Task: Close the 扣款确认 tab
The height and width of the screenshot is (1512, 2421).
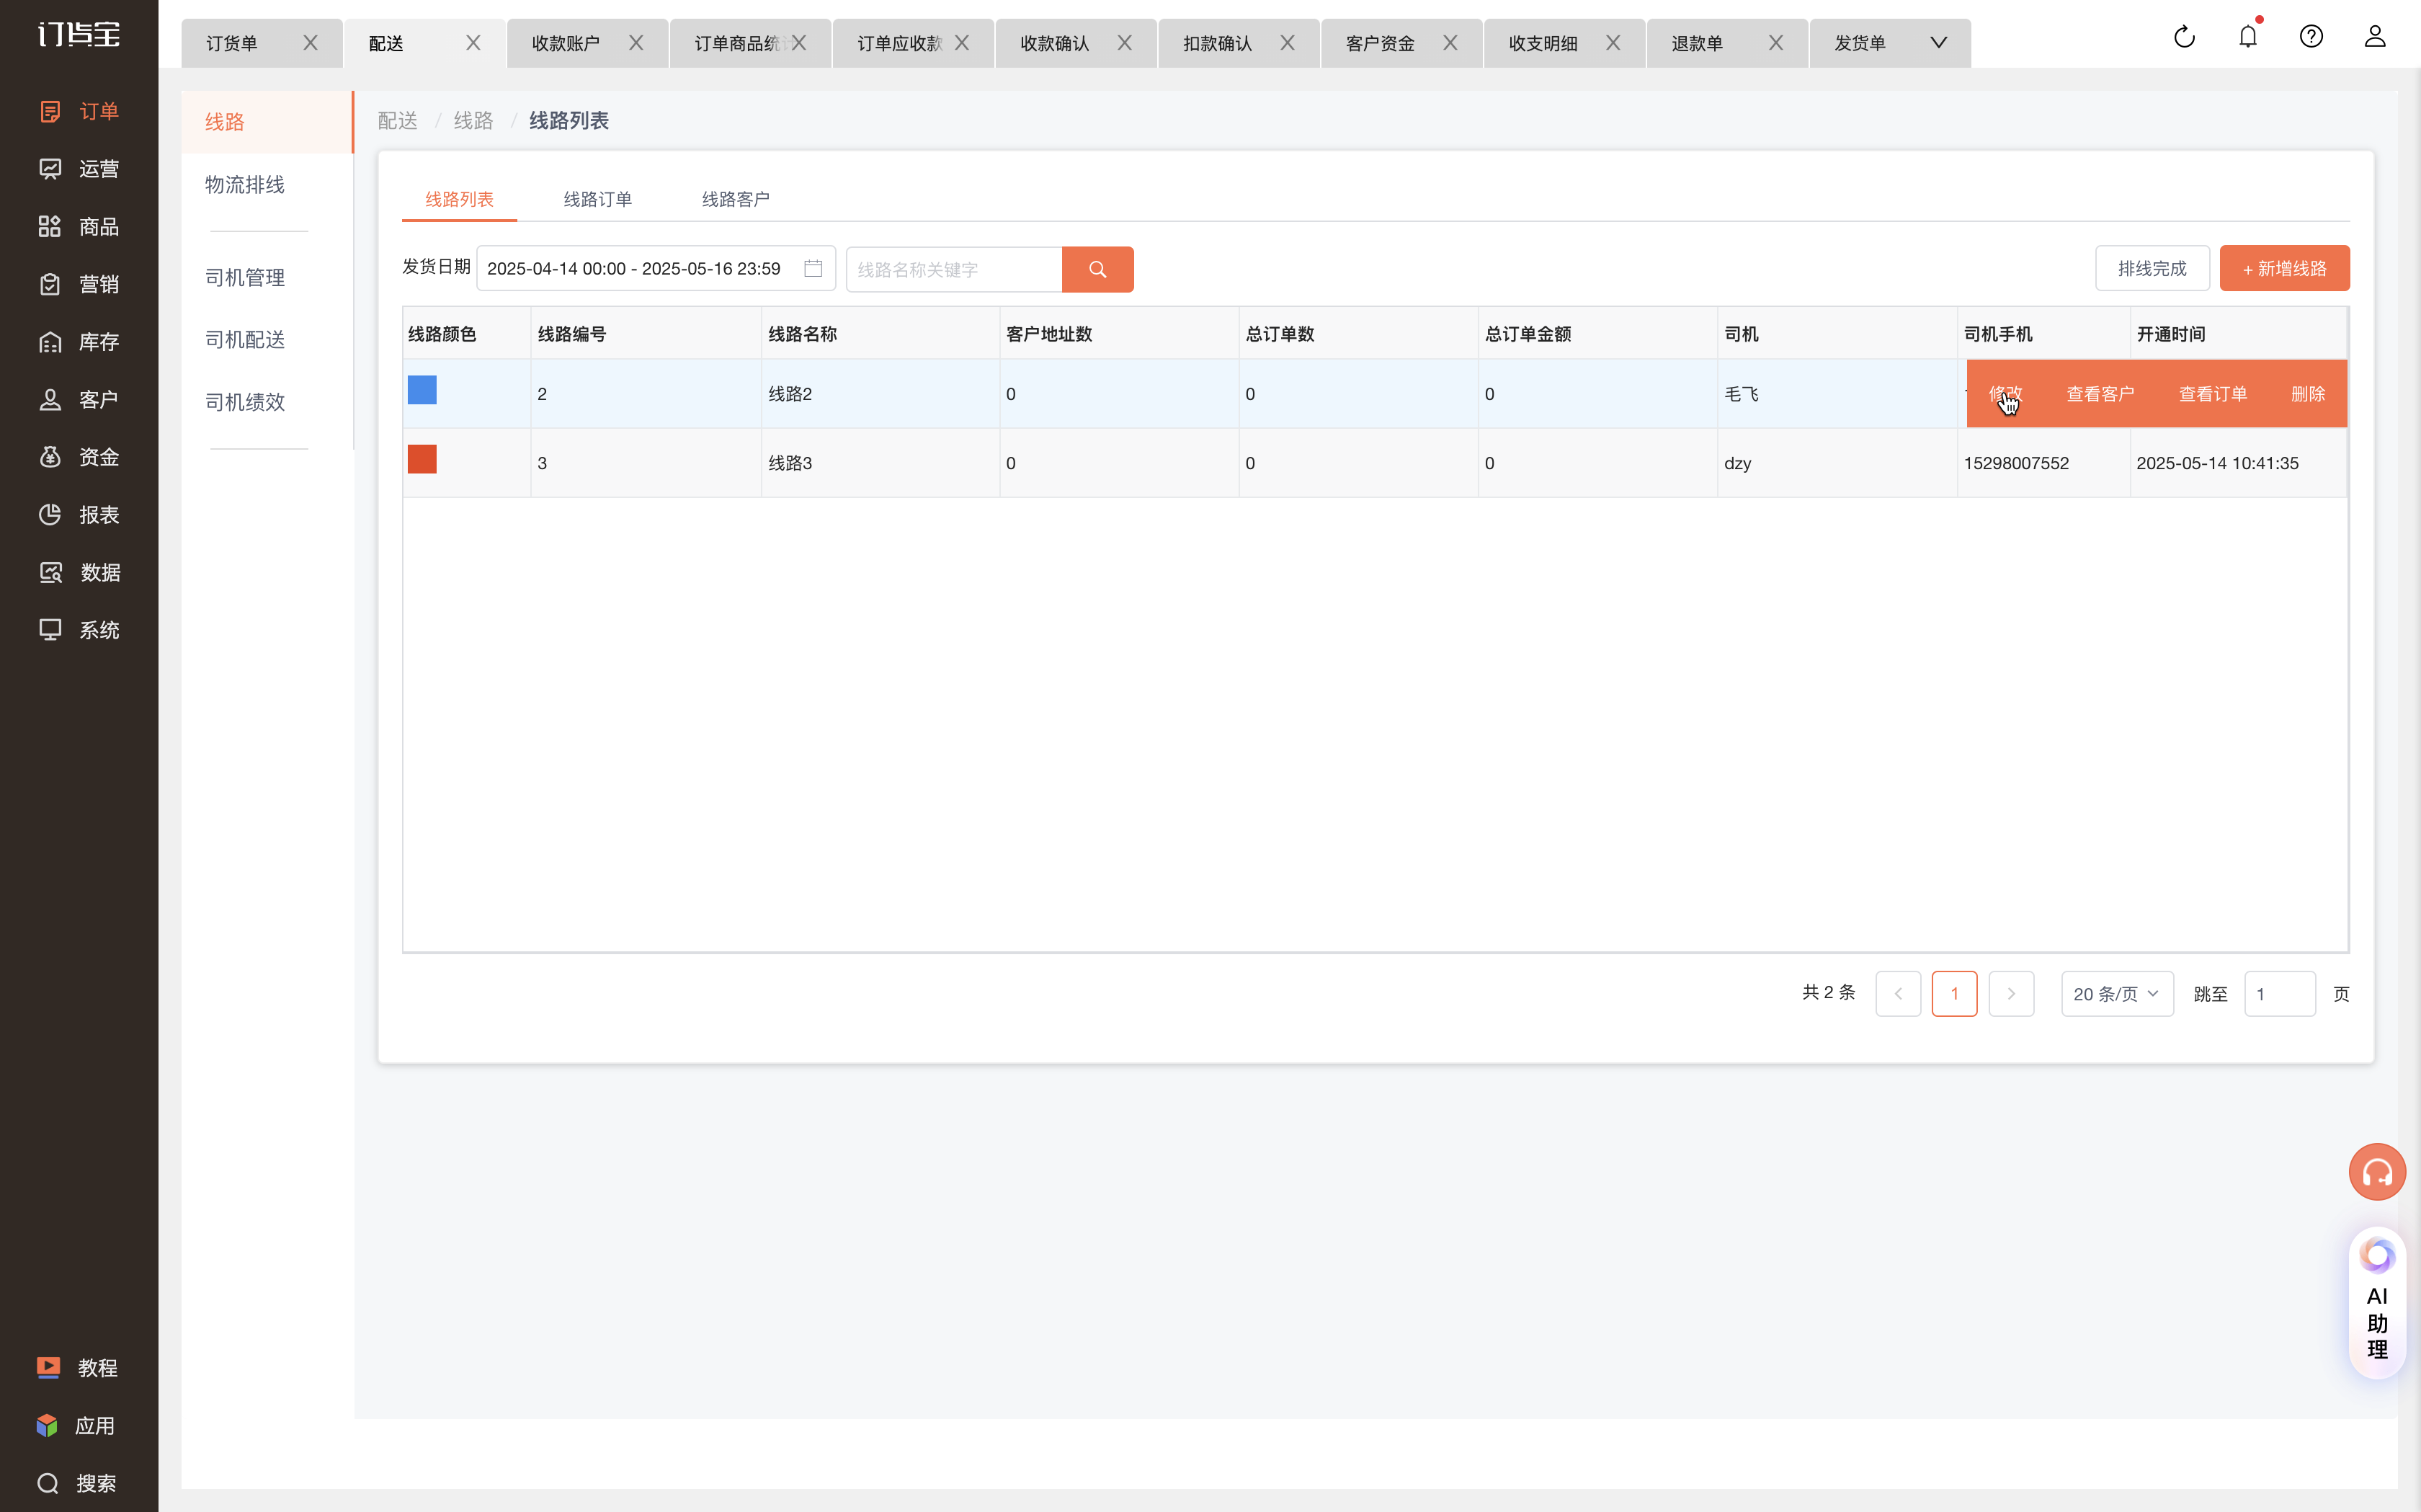Action: point(1288,43)
